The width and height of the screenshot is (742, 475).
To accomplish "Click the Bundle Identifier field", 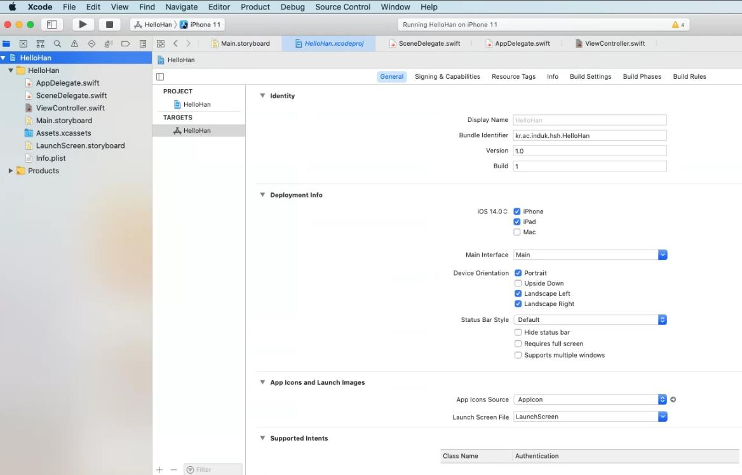I will [590, 136].
